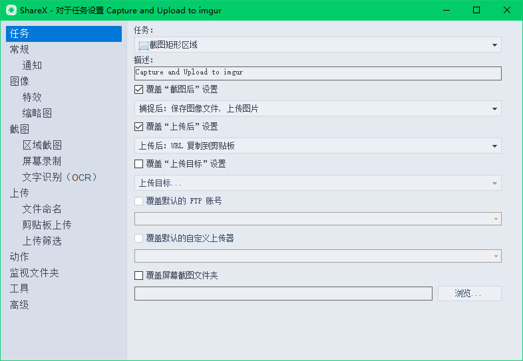523x361 pixels.
Task: Open 文件命名 upload settings
Action: coord(42,209)
